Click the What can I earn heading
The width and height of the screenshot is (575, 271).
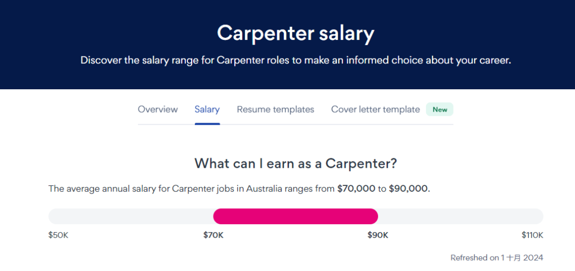(x=295, y=163)
